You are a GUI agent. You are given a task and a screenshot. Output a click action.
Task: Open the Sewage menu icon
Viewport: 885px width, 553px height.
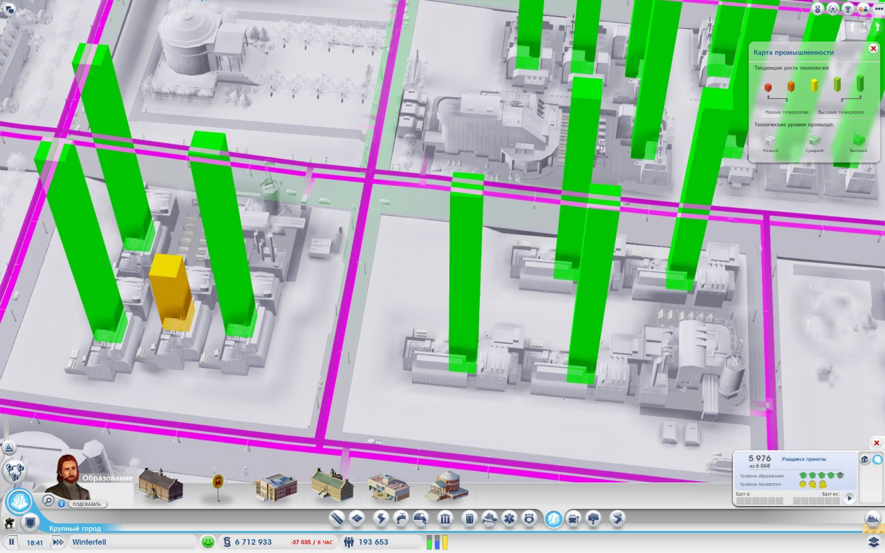coord(421,518)
